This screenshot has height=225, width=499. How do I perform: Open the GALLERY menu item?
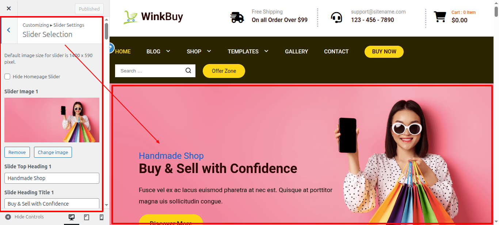coord(297,52)
